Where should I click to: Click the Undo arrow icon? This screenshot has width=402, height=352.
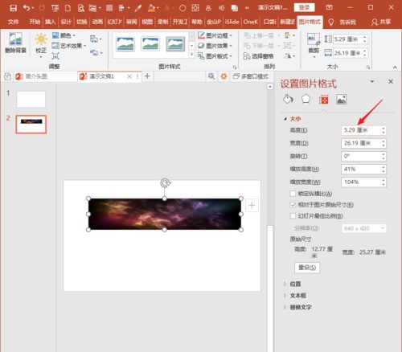27,8
